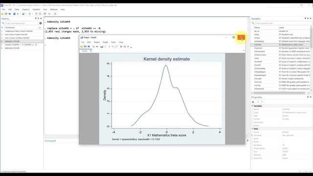Click the wrench icon in the Variables panel
Screen dimensions: 313x176
(x=253, y=23)
